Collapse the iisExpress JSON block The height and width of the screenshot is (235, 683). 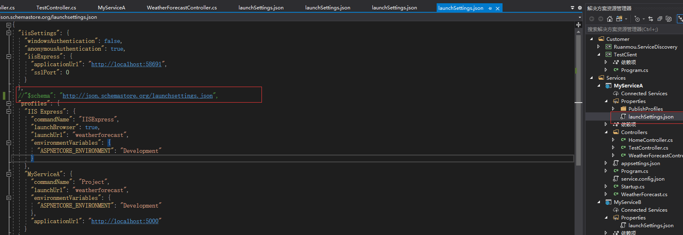coord(9,57)
